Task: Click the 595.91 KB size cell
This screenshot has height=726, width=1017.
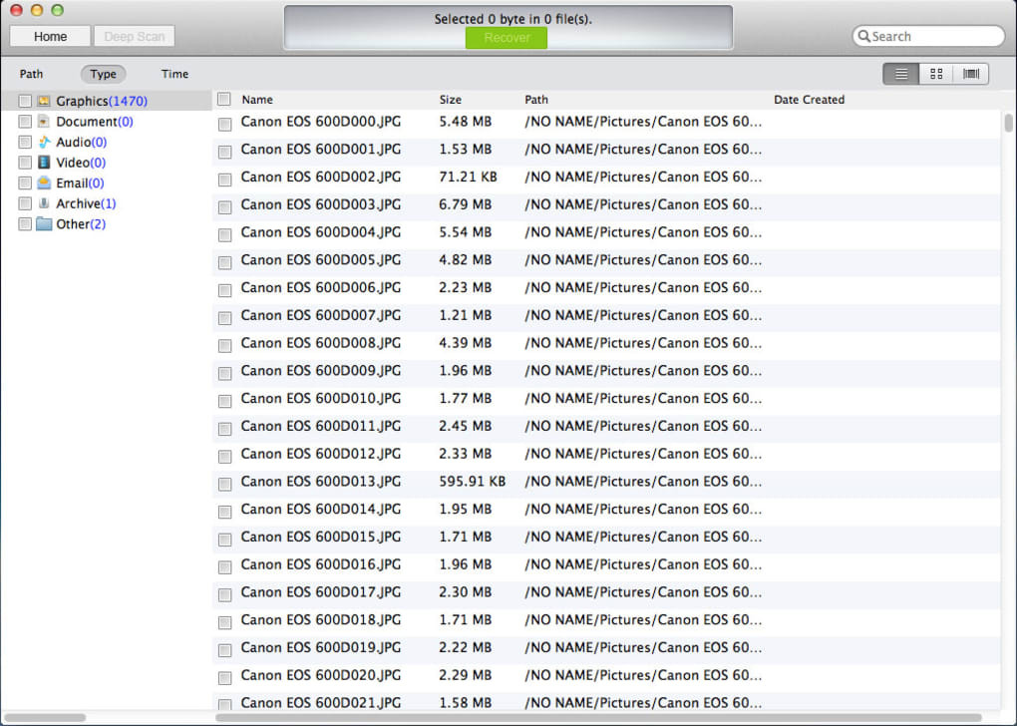Action: pyautogui.click(x=472, y=482)
